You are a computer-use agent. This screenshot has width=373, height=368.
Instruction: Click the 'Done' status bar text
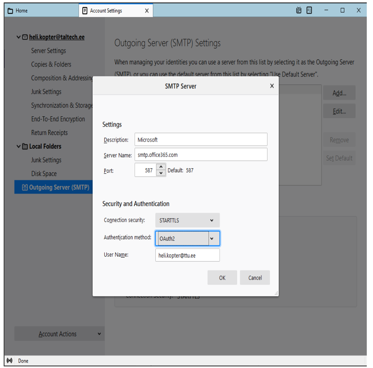[23, 361]
